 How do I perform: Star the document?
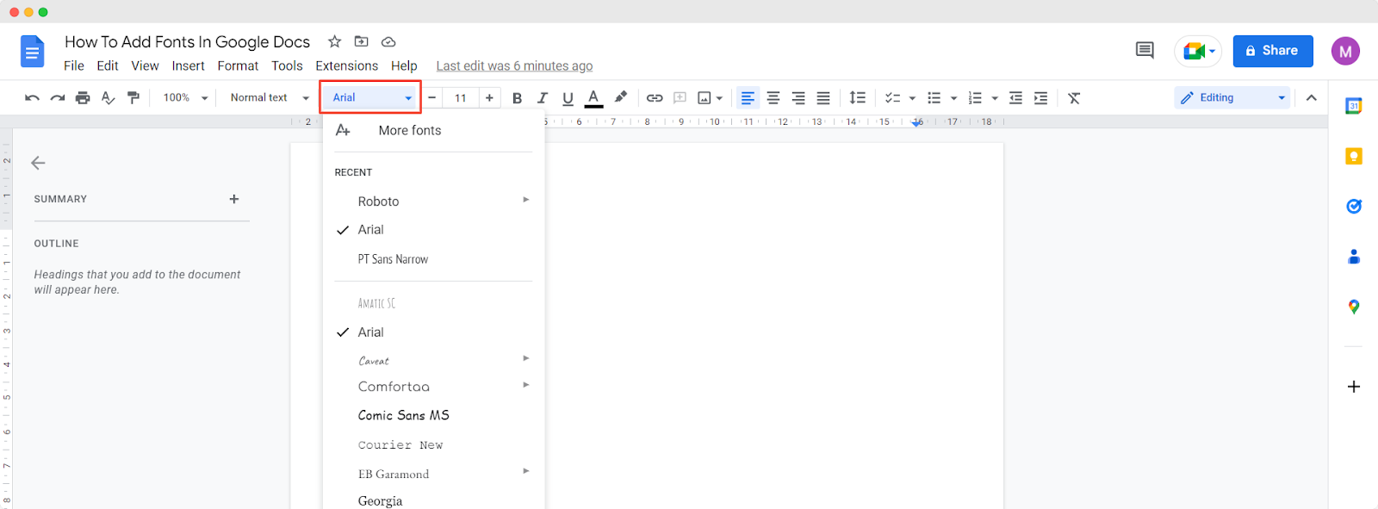tap(335, 41)
